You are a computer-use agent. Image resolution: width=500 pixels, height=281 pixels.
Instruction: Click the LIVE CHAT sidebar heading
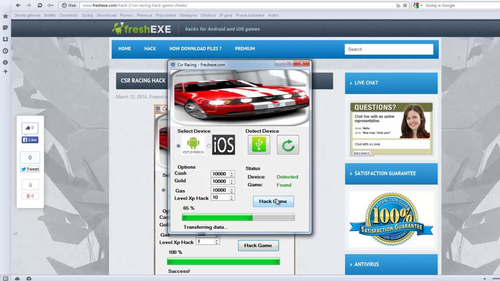(391, 83)
